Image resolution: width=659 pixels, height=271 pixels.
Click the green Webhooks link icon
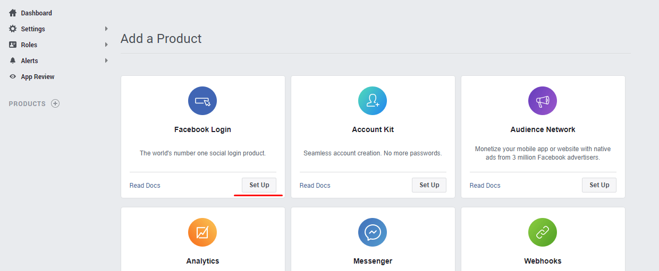click(543, 232)
